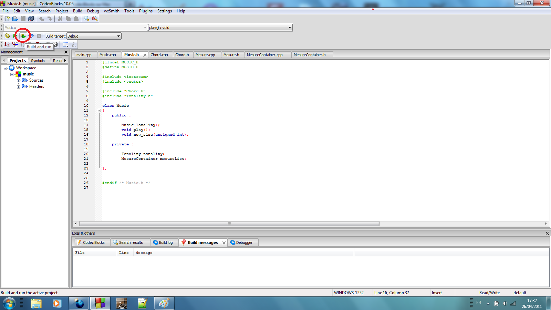Switch to the MesureContainer.cpp tab
Viewport: 551px width, 310px height.
[264, 55]
